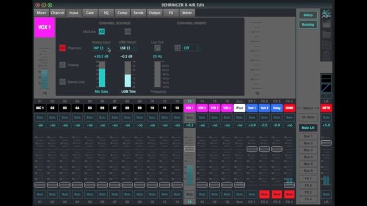Select the Bus 1 send layer
This screenshot has height=206, width=367.
click(x=308, y=136)
